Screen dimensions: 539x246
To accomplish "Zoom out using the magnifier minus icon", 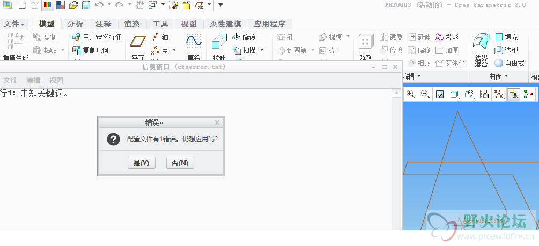I will pyautogui.click(x=425, y=95).
